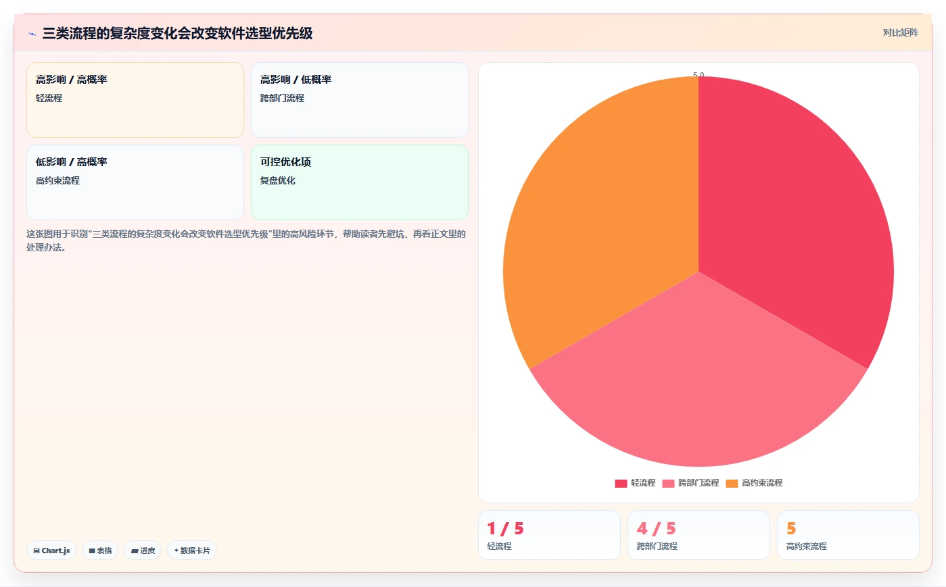
Task: Click the description paragraph starting 这张图用于识别
Action: [x=246, y=240]
